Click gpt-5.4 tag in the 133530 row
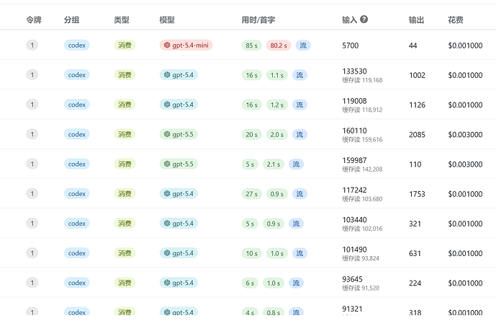Viewport: 496px width, 326px height. tap(179, 75)
